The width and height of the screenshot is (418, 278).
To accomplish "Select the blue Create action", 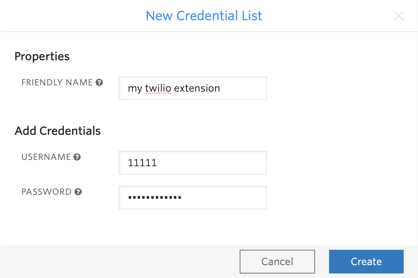I will click(x=366, y=261).
